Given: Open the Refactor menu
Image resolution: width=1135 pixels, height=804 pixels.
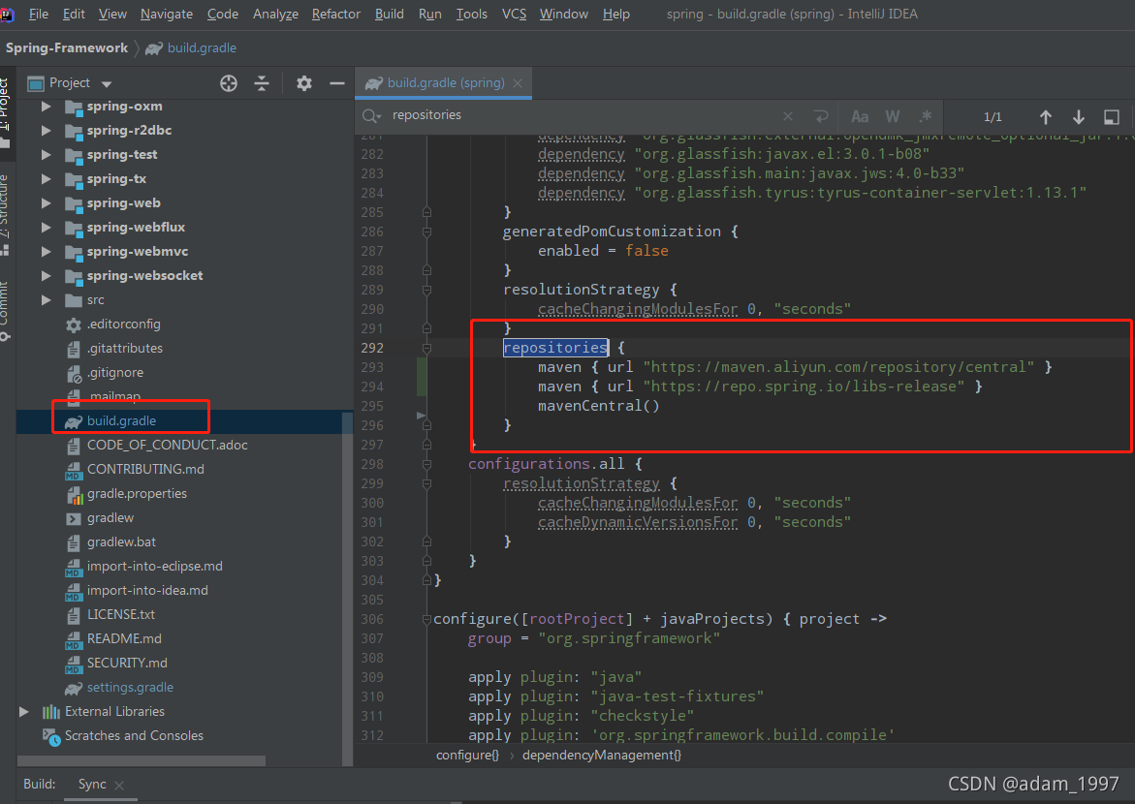Looking at the screenshot, I should tap(336, 14).
